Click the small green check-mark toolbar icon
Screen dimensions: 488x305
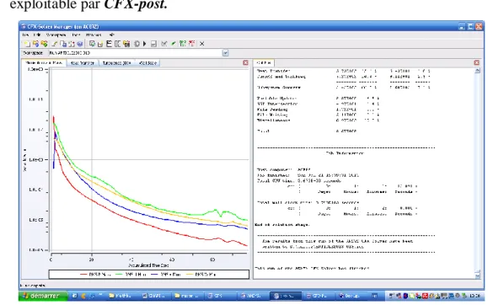click(x=174, y=44)
